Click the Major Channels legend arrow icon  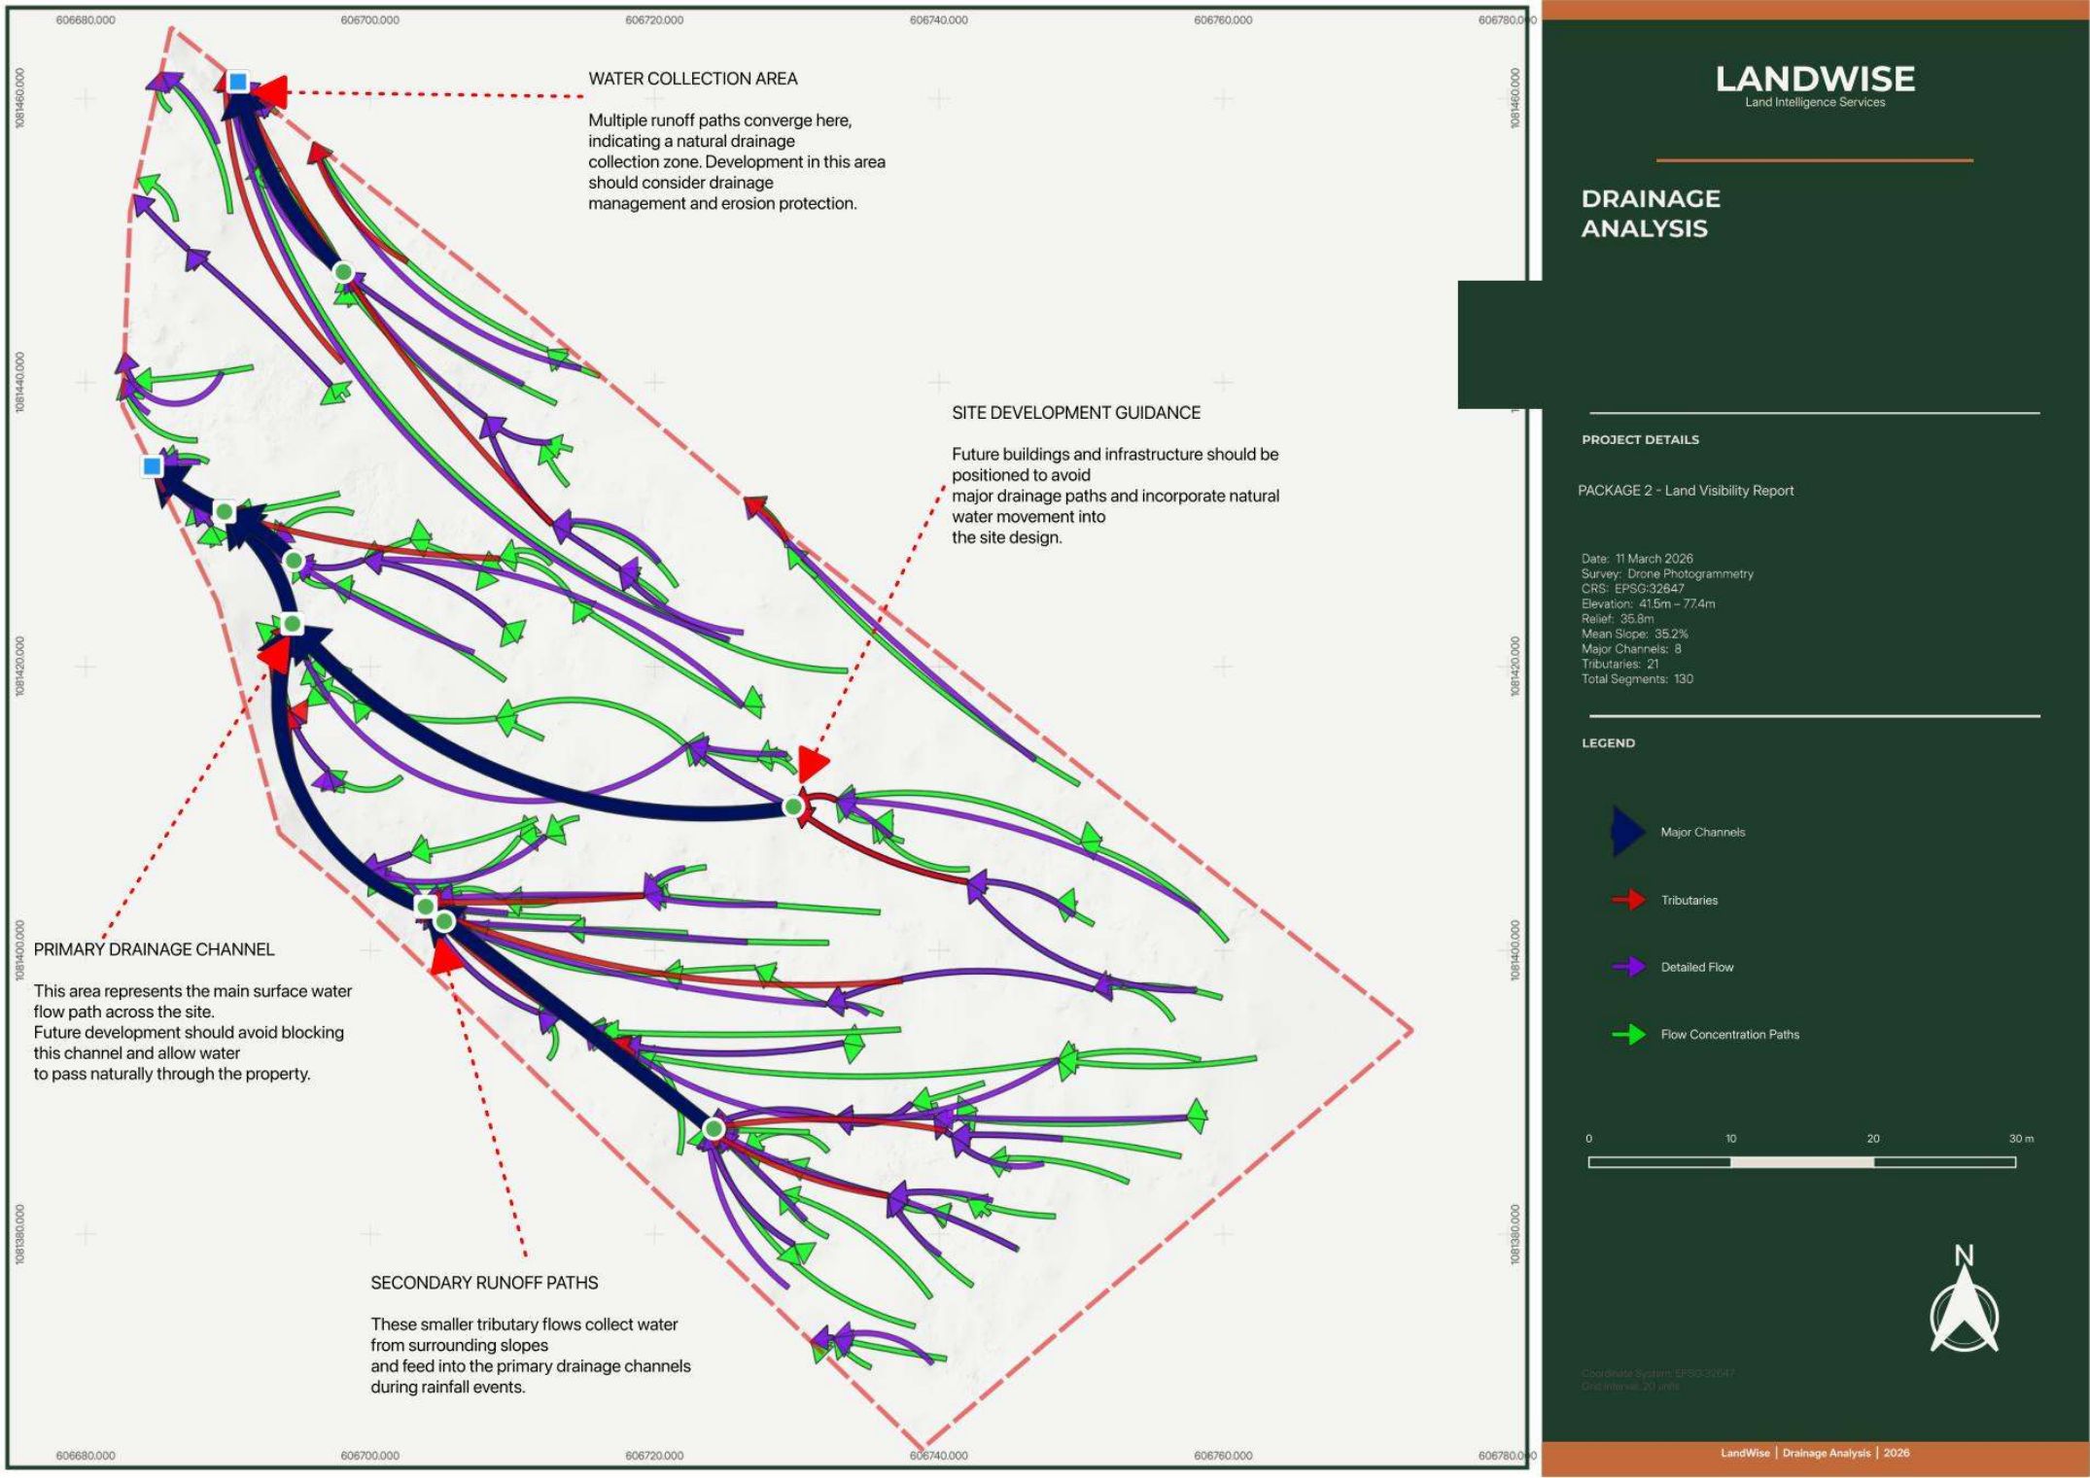point(1628,832)
